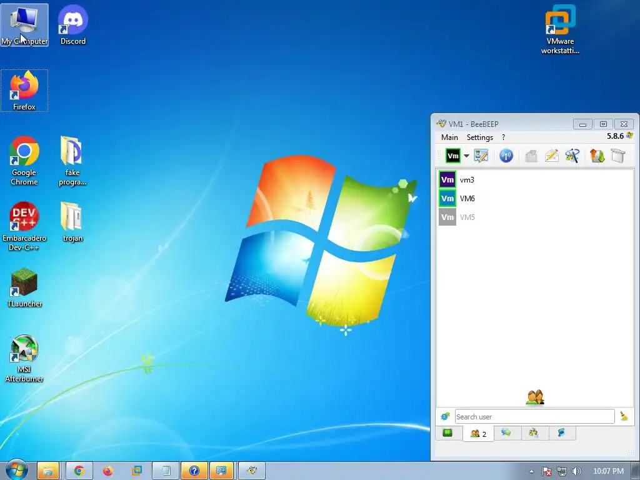Open the help question mark taskbar item

click(x=194, y=471)
